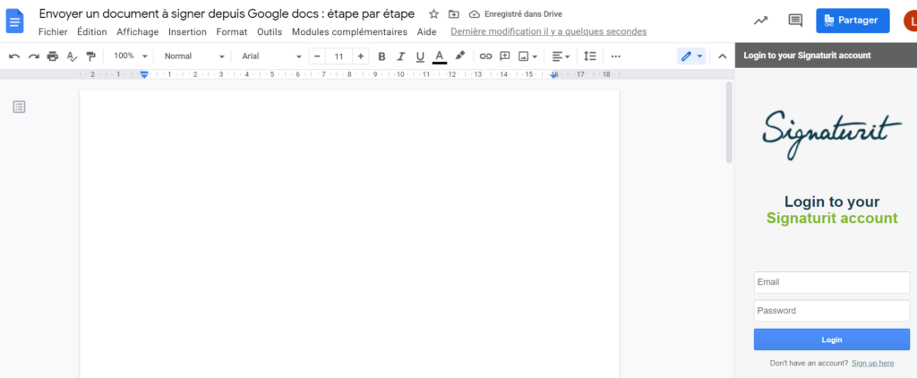Undo the last action
The image size is (917, 378).
point(14,56)
